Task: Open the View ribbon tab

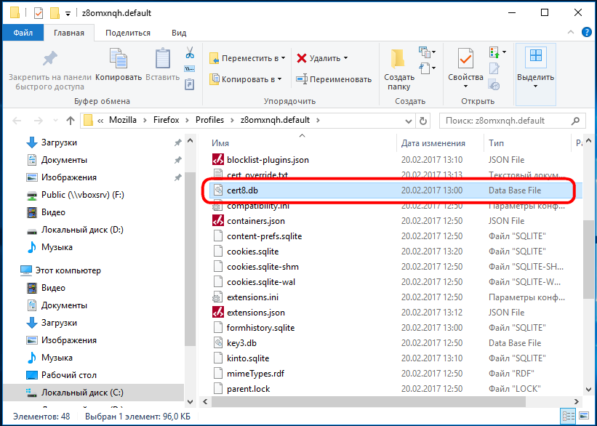Action: 179,33
